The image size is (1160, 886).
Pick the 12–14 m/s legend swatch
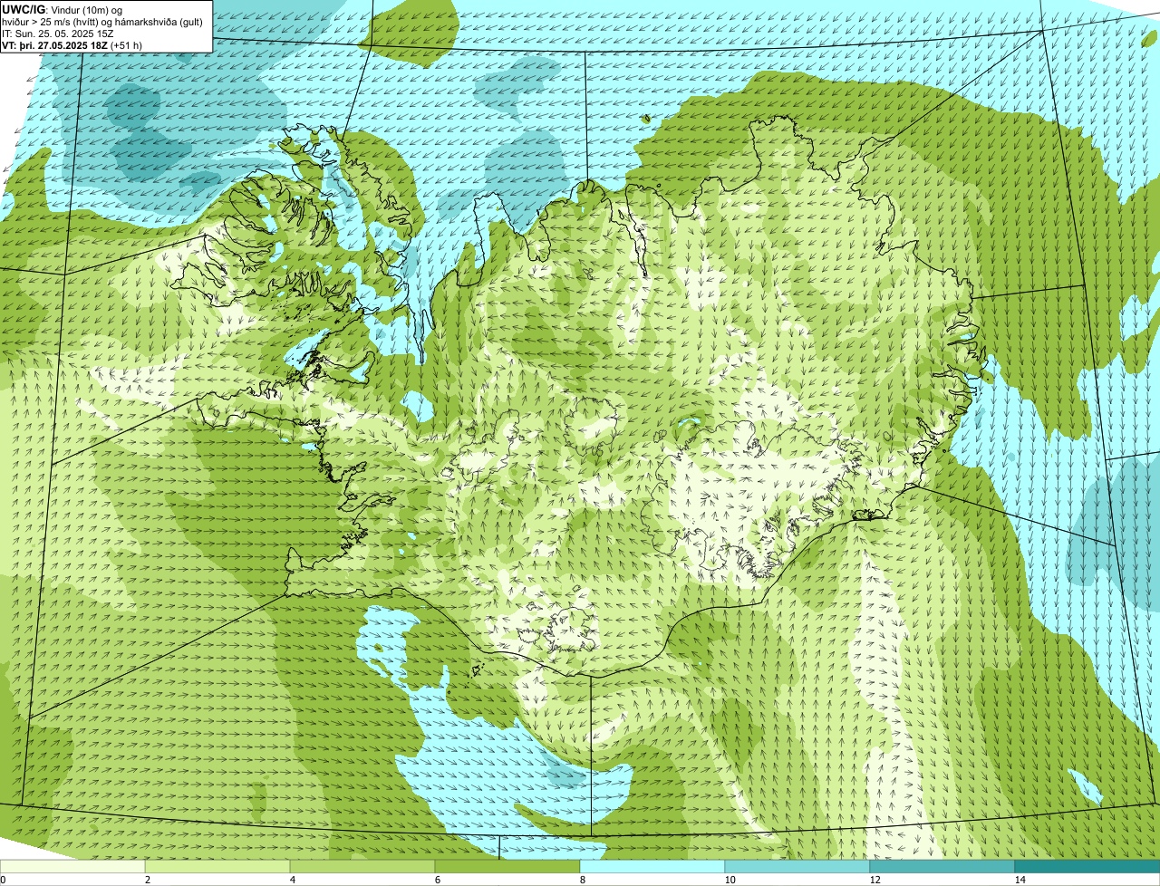click(942, 866)
